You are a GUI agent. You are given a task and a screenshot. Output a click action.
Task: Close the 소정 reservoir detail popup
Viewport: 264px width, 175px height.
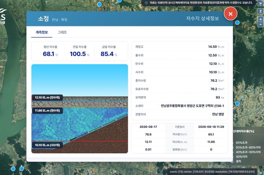[231, 14]
